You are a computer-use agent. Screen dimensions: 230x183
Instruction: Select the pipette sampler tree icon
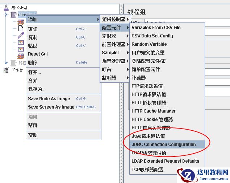click(21, 36)
